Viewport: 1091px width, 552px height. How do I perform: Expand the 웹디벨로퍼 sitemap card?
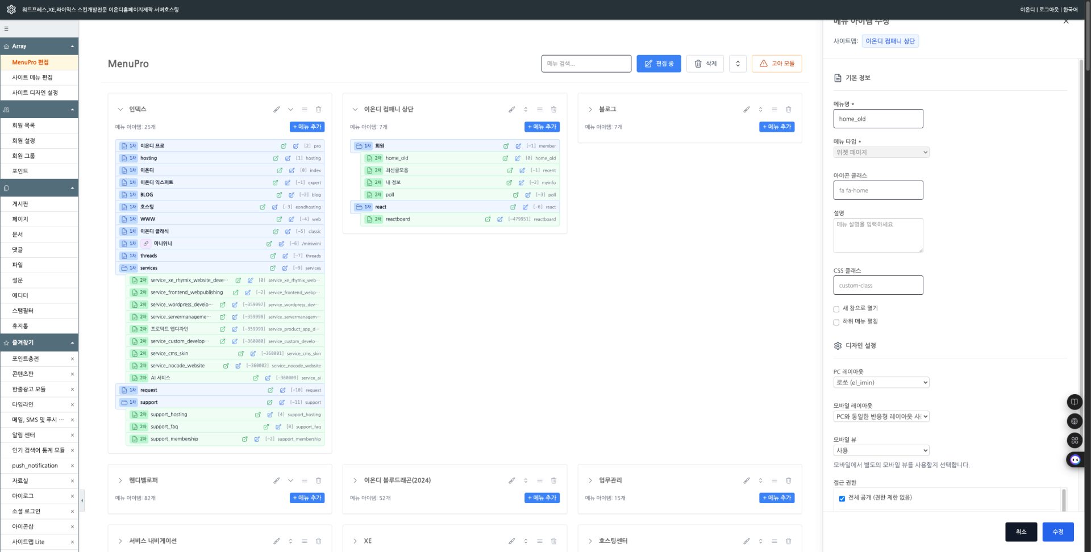[x=120, y=480]
